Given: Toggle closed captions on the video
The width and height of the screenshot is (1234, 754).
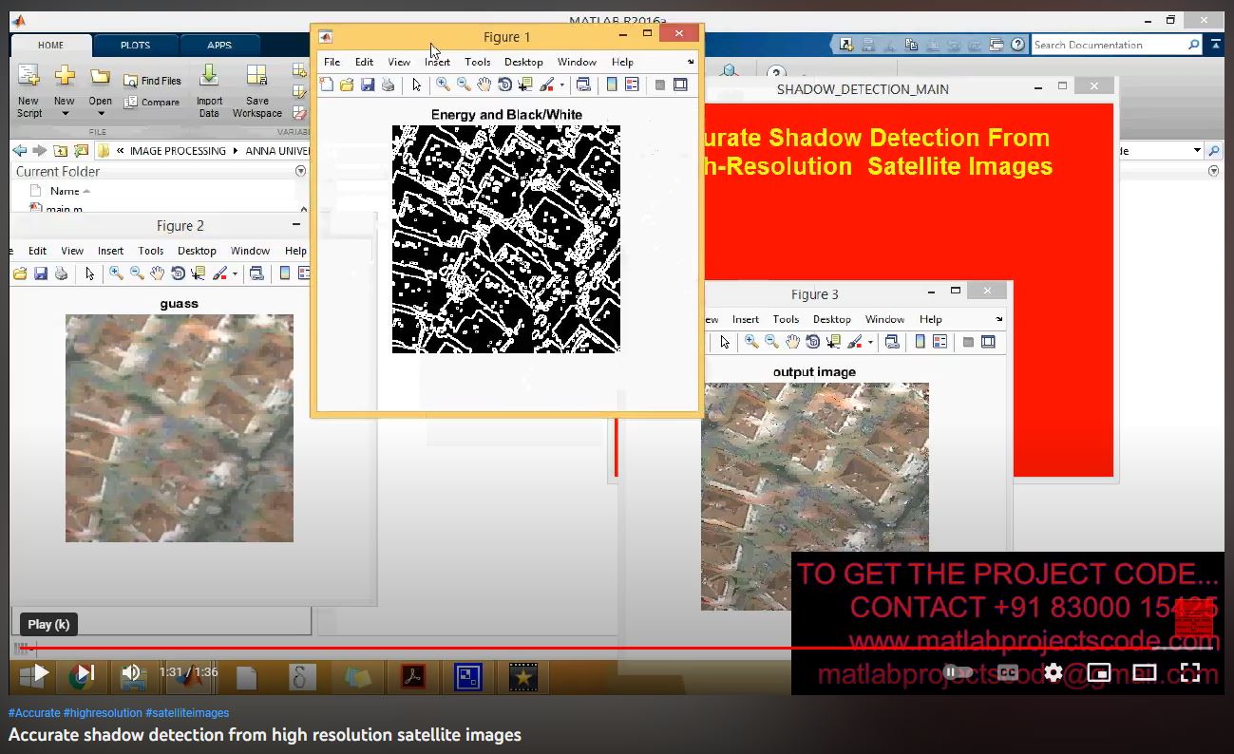Looking at the screenshot, I should pyautogui.click(x=1007, y=673).
